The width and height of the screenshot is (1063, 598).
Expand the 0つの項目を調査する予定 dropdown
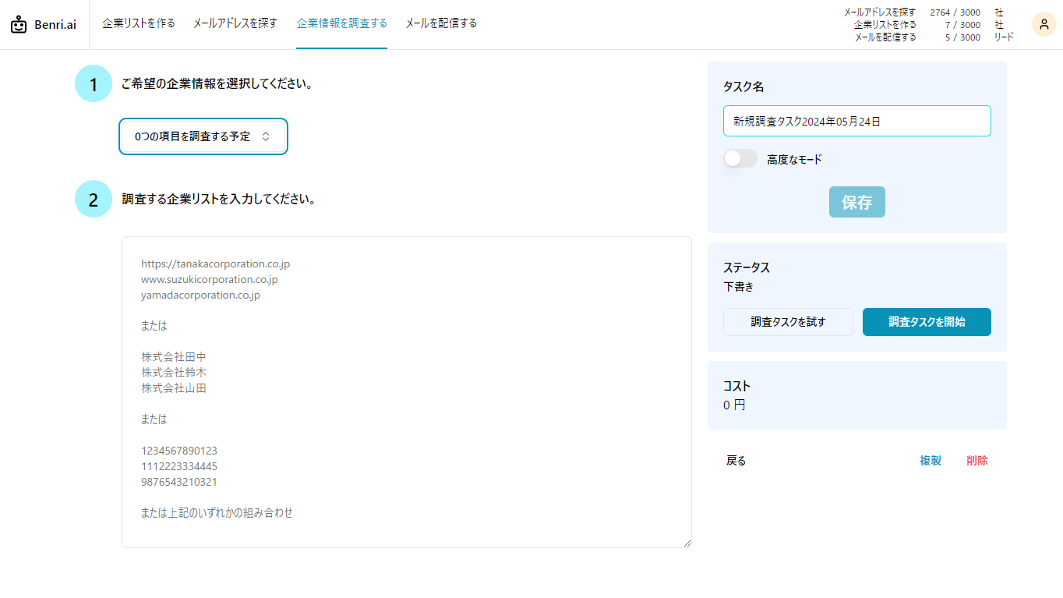pyautogui.click(x=203, y=136)
